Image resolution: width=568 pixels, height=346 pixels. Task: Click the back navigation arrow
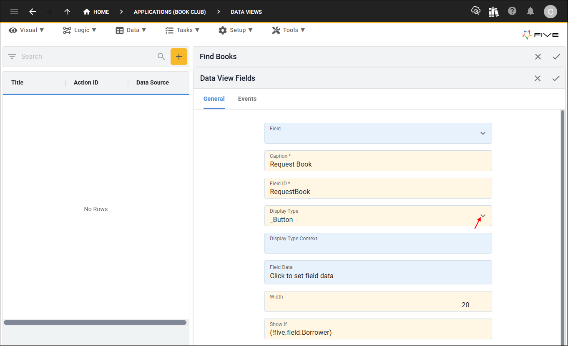click(33, 11)
